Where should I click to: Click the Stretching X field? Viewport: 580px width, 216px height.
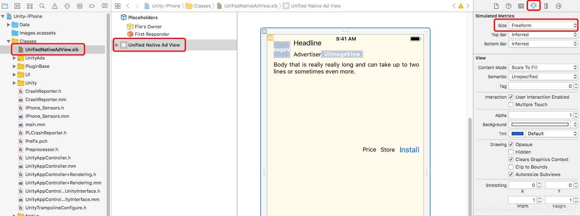click(523, 185)
